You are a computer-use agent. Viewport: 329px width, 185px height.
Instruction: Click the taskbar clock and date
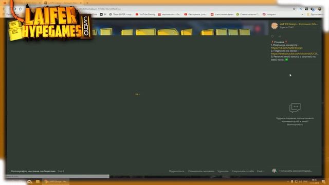click(314, 181)
